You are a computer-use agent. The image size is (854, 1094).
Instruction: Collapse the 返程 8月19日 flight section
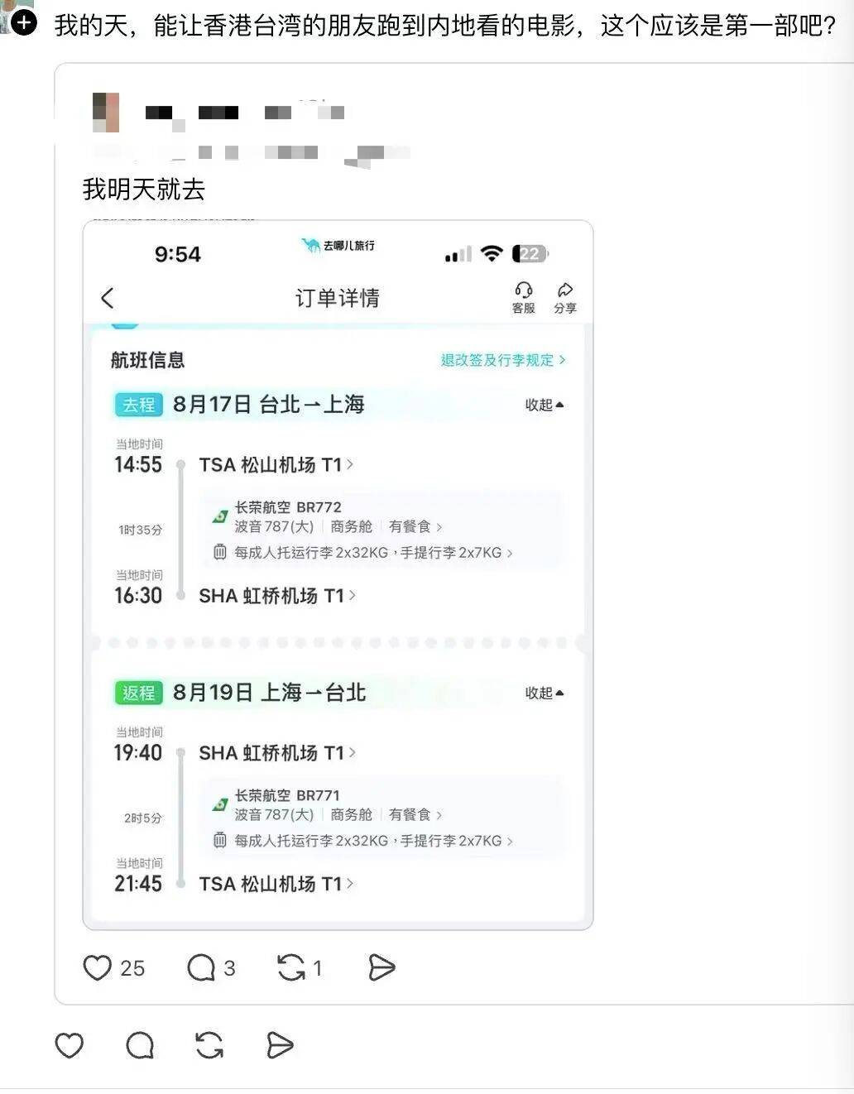tap(545, 693)
